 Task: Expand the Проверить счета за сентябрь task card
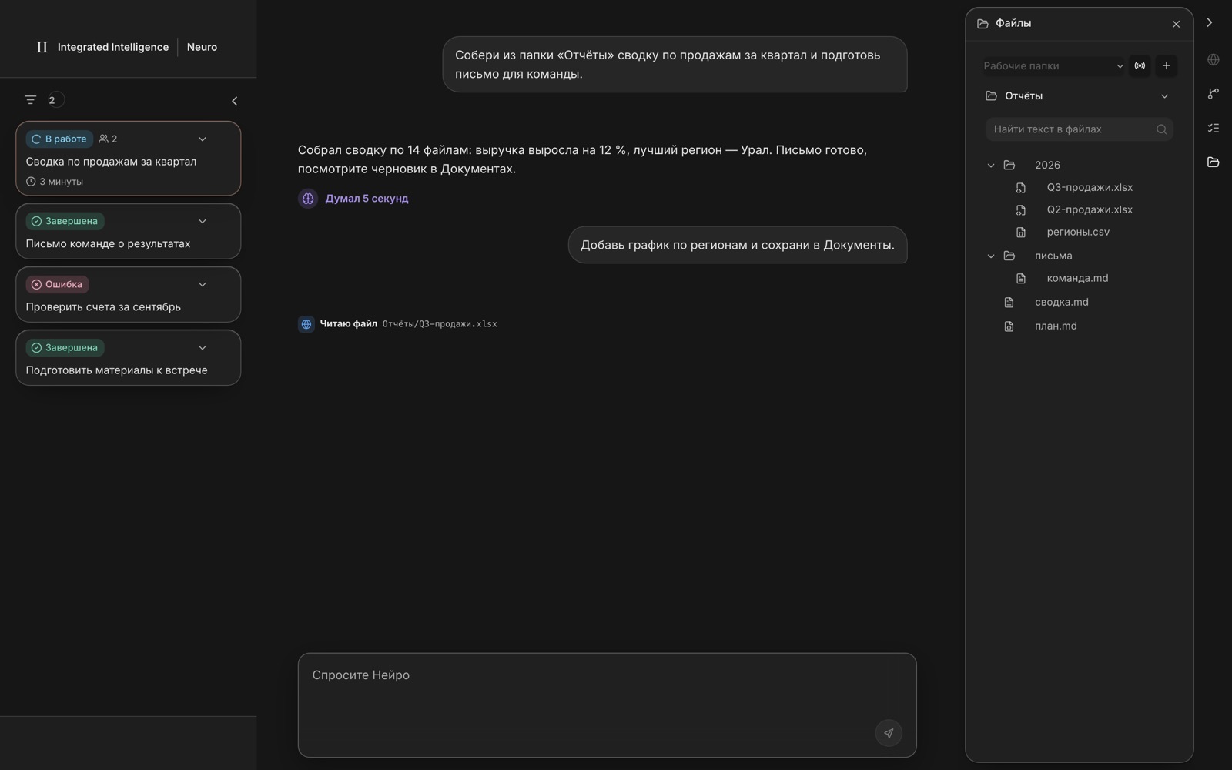tap(203, 285)
